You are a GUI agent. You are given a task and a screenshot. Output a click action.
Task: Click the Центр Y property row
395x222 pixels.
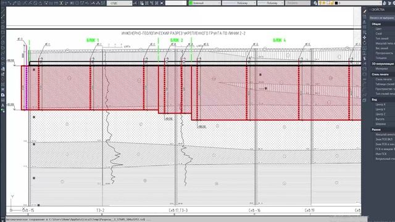[x=385, y=110]
